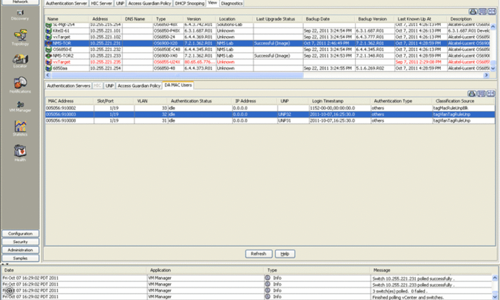Viewport: 500px width, 300px height.
Task: Click the device table horizontal scrollbar left arrow
Action: [x=47, y=75]
